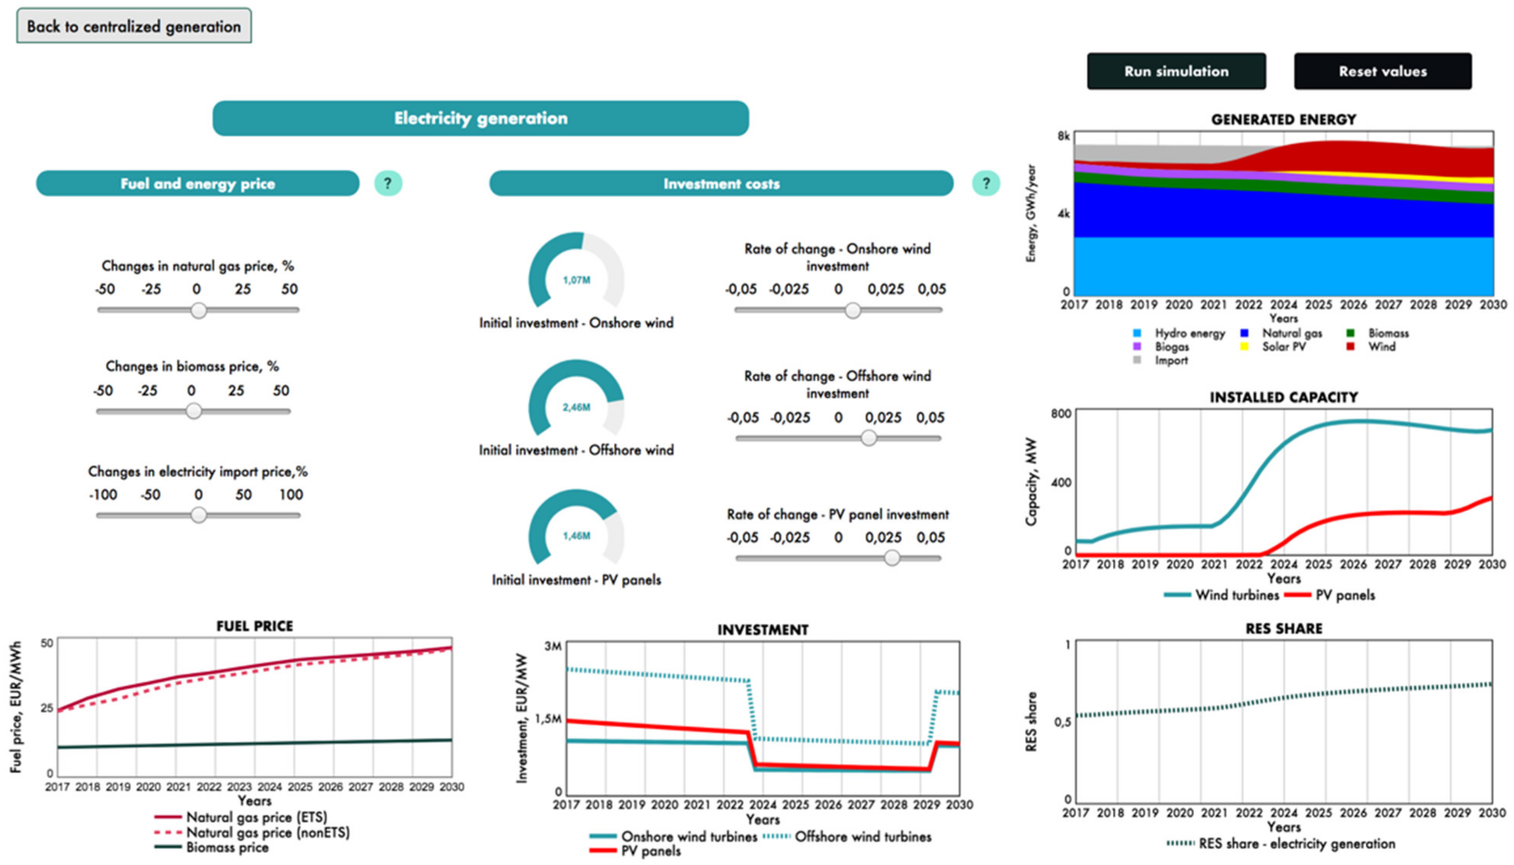Click the Offshore wind initial investment gauge

576,406
